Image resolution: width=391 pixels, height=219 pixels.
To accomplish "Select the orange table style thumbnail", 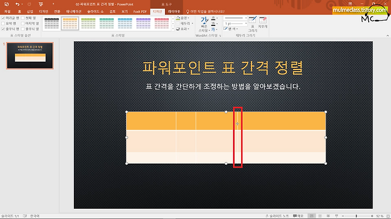I will tap(70, 23).
